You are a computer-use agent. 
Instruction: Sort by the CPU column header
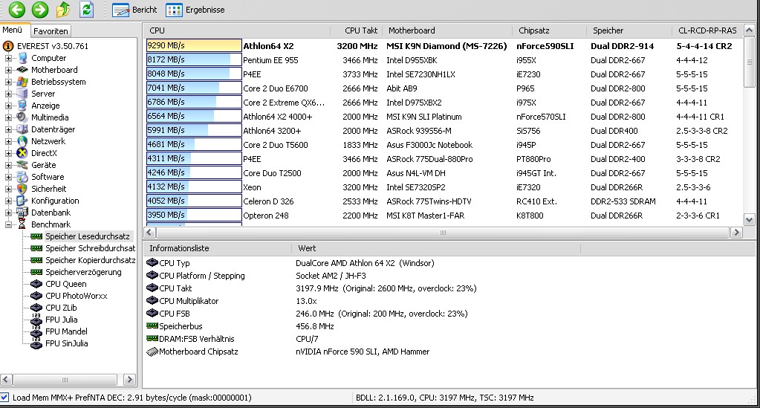coord(236,30)
